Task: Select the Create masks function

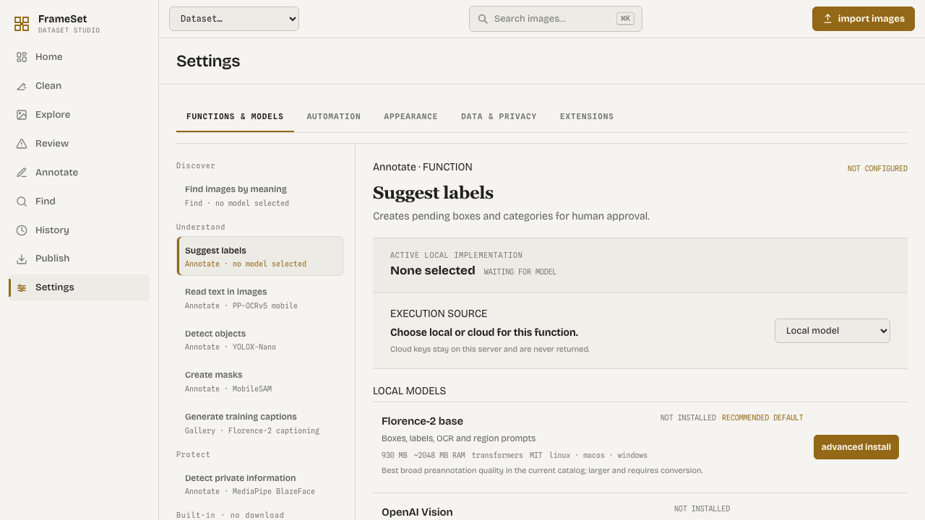Action: coord(260,381)
